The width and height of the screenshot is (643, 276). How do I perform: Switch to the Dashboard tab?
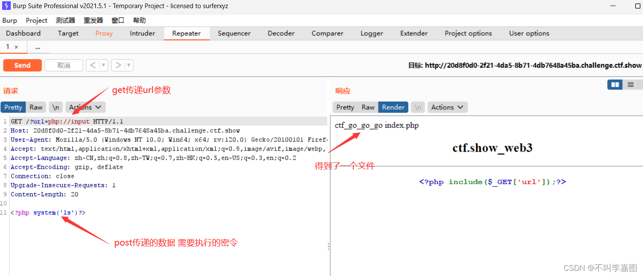[23, 33]
